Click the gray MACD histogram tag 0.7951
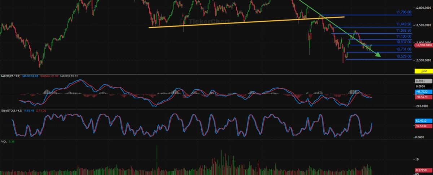Screen dimensions: 433x175 pos(423,81)
